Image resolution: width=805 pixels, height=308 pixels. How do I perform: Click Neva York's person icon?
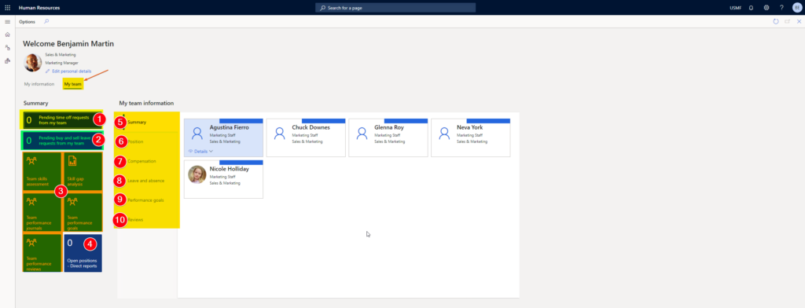tap(444, 134)
